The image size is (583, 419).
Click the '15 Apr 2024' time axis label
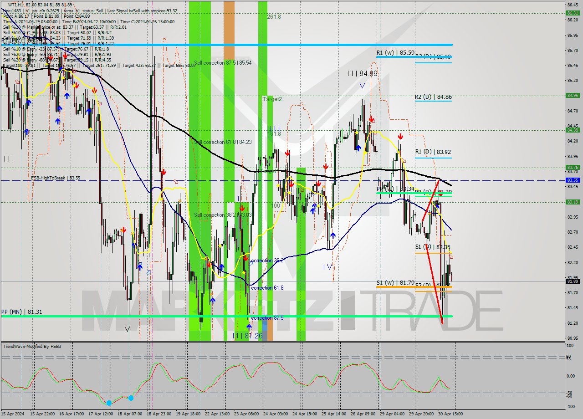(13, 414)
